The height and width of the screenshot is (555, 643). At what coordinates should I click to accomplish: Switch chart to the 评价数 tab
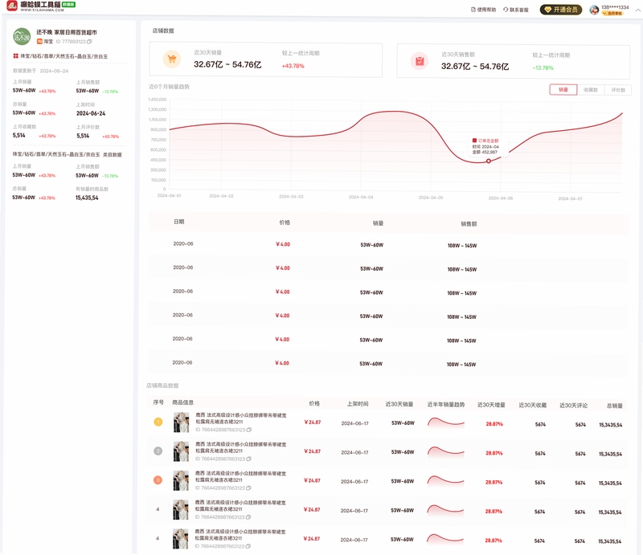tap(617, 90)
